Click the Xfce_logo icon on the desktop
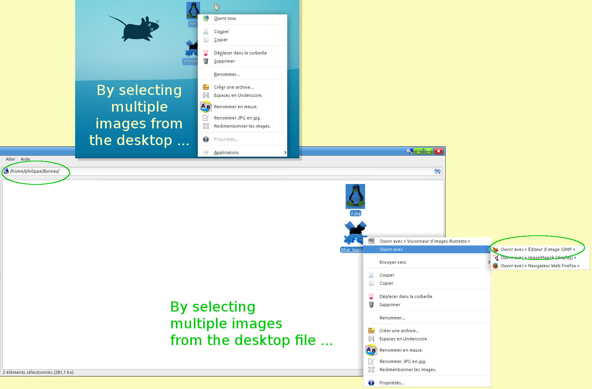 click(191, 49)
